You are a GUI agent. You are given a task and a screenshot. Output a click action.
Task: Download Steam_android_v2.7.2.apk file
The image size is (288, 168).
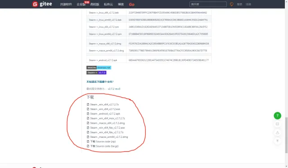click(105, 114)
